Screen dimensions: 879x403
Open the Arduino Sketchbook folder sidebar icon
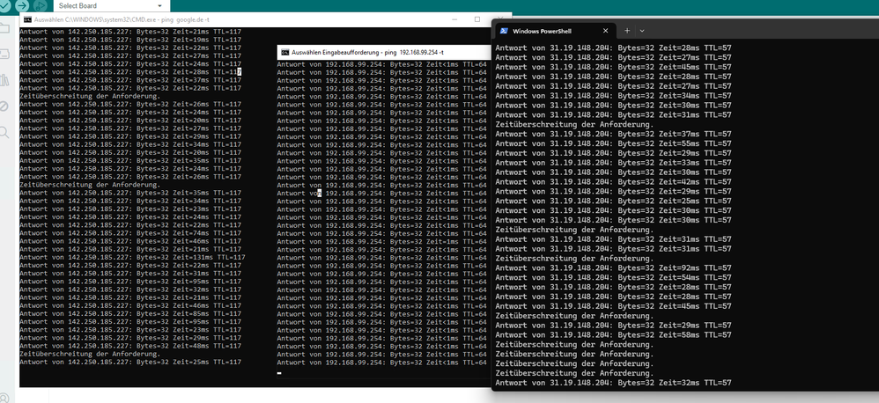[4, 28]
